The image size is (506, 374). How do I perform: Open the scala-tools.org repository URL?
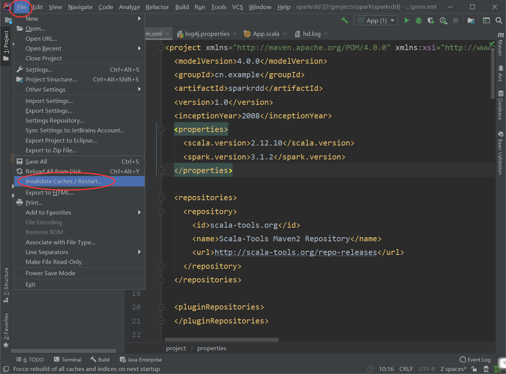pyautogui.click(x=296, y=252)
